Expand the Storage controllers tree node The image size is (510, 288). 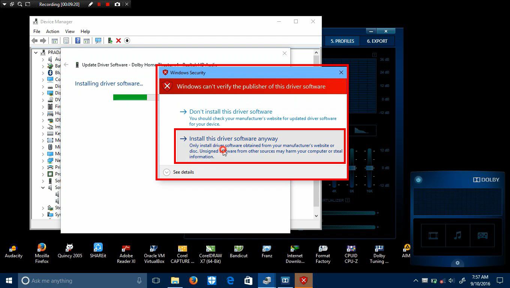tap(43, 208)
